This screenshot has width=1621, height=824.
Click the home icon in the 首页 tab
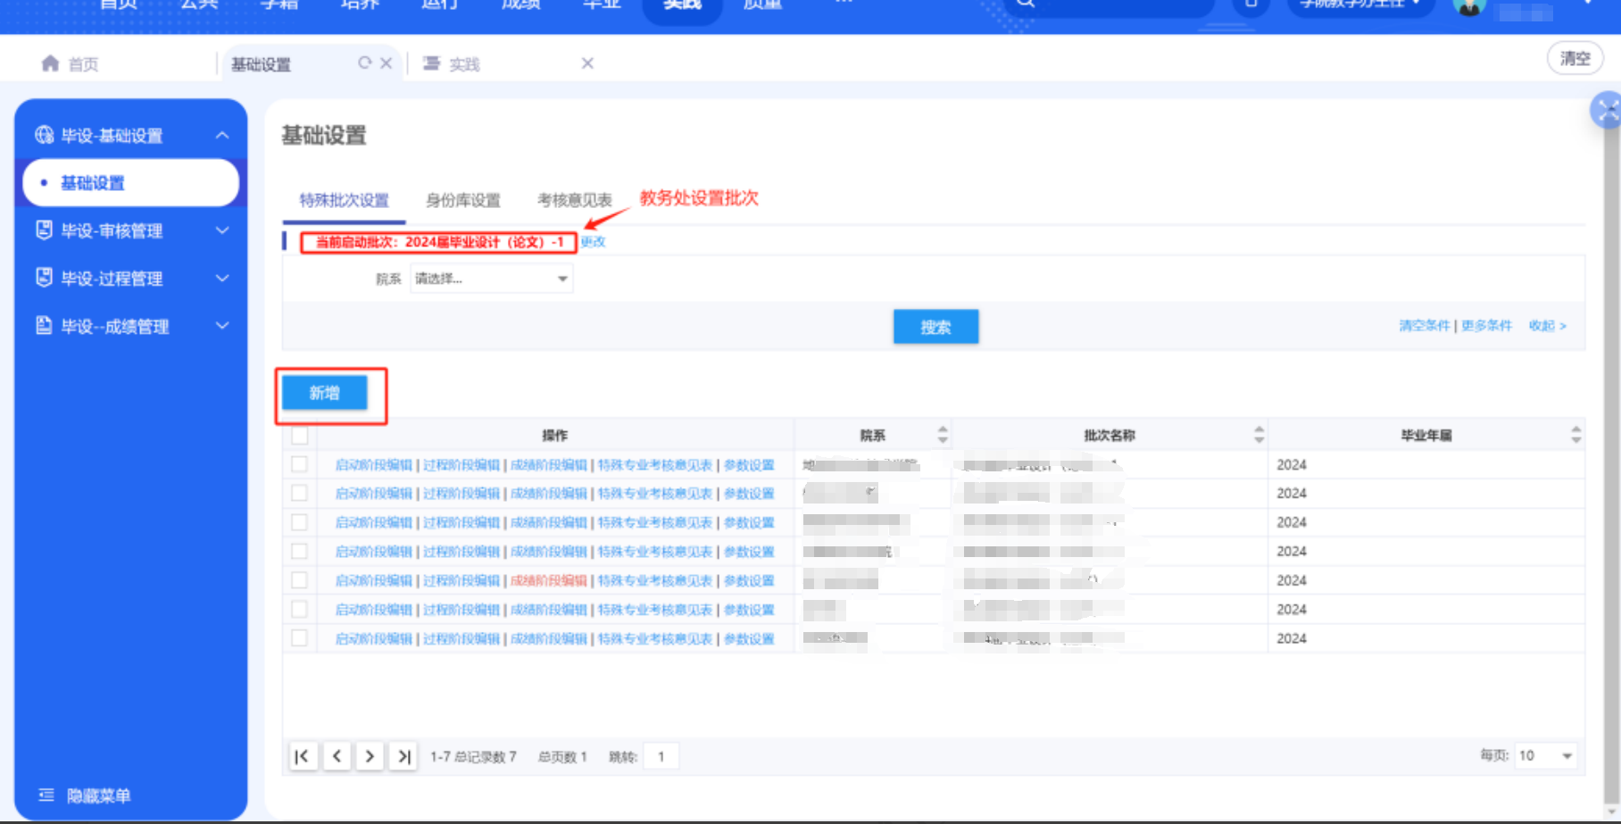[50, 63]
